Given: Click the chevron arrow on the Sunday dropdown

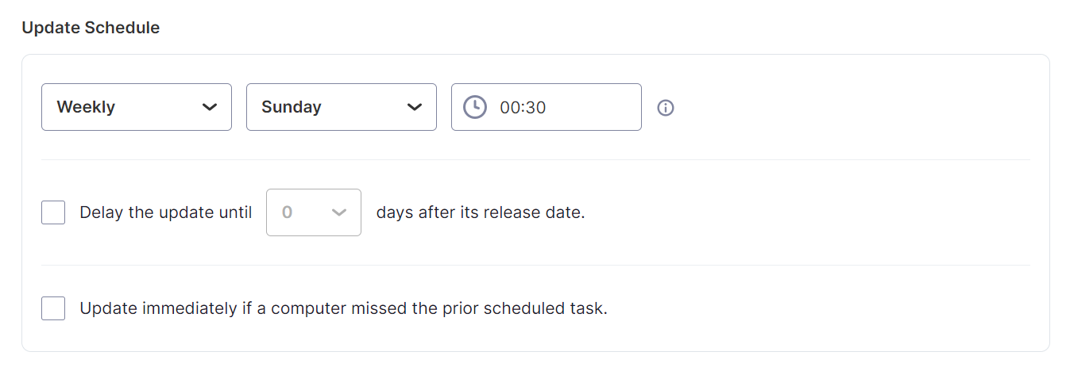Looking at the screenshot, I should click(x=415, y=107).
